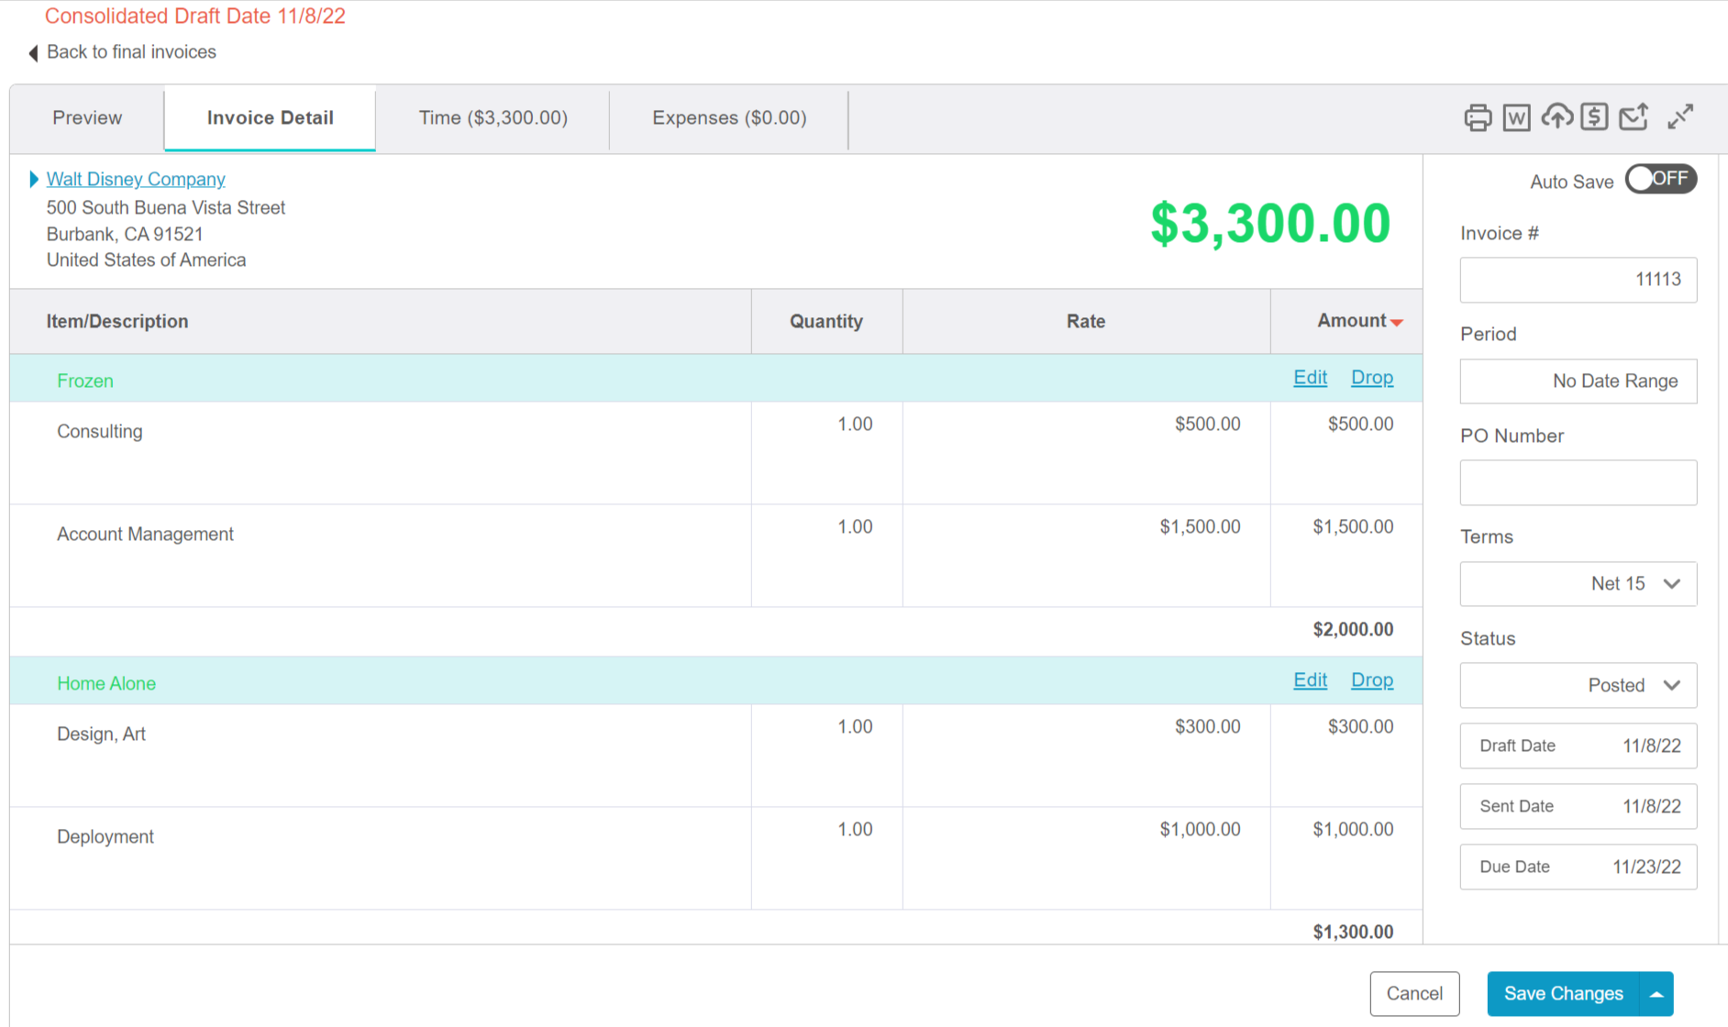Edit the Home Alone project section
Viewport: 1728px width, 1027px height.
click(1310, 680)
